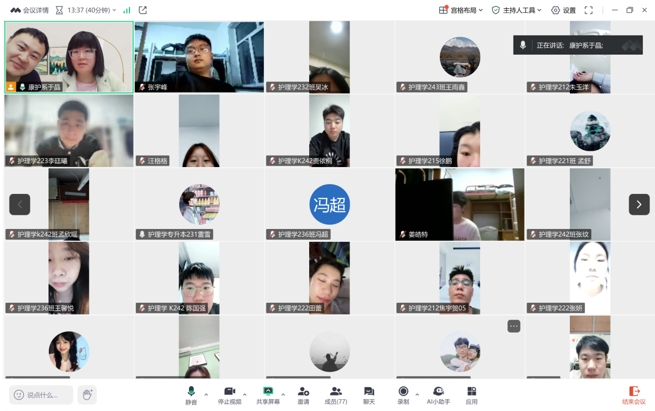Click the raise hand icon
The width and height of the screenshot is (655, 411).
(x=87, y=395)
